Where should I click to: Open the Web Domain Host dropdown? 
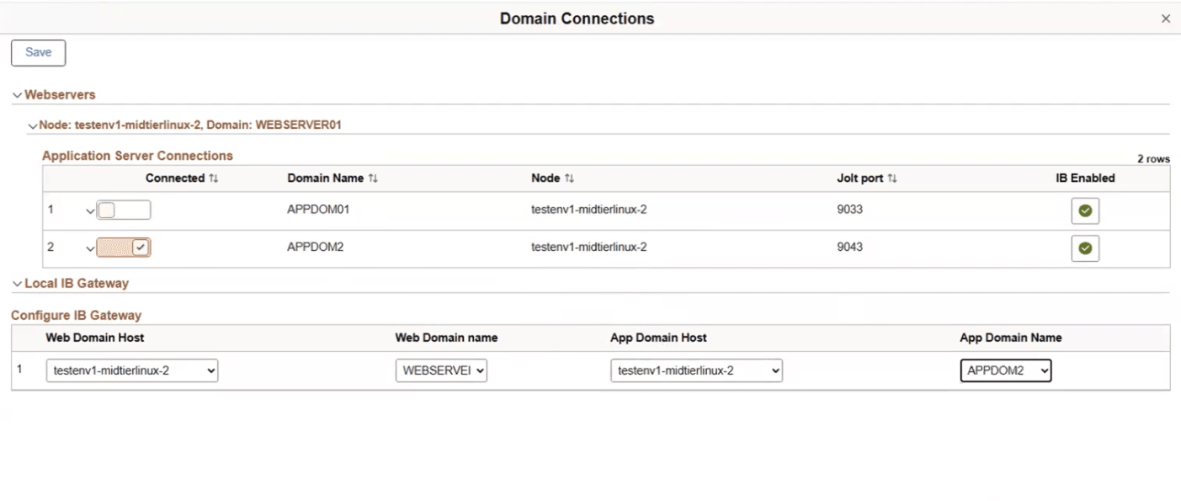(x=131, y=370)
